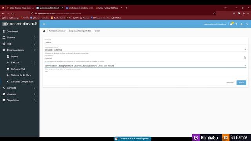
Task: Click the Donate at Ko-fi banner
Action: pyautogui.click(x=133, y=139)
